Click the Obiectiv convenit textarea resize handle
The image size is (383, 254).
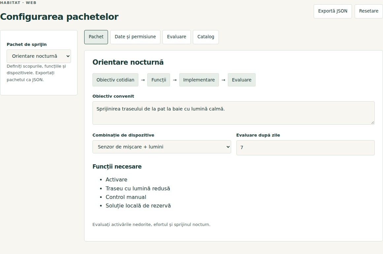pyautogui.click(x=372, y=122)
